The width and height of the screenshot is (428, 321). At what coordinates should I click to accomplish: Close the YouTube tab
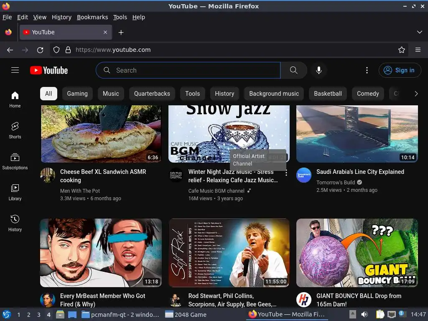pyautogui.click(x=105, y=32)
